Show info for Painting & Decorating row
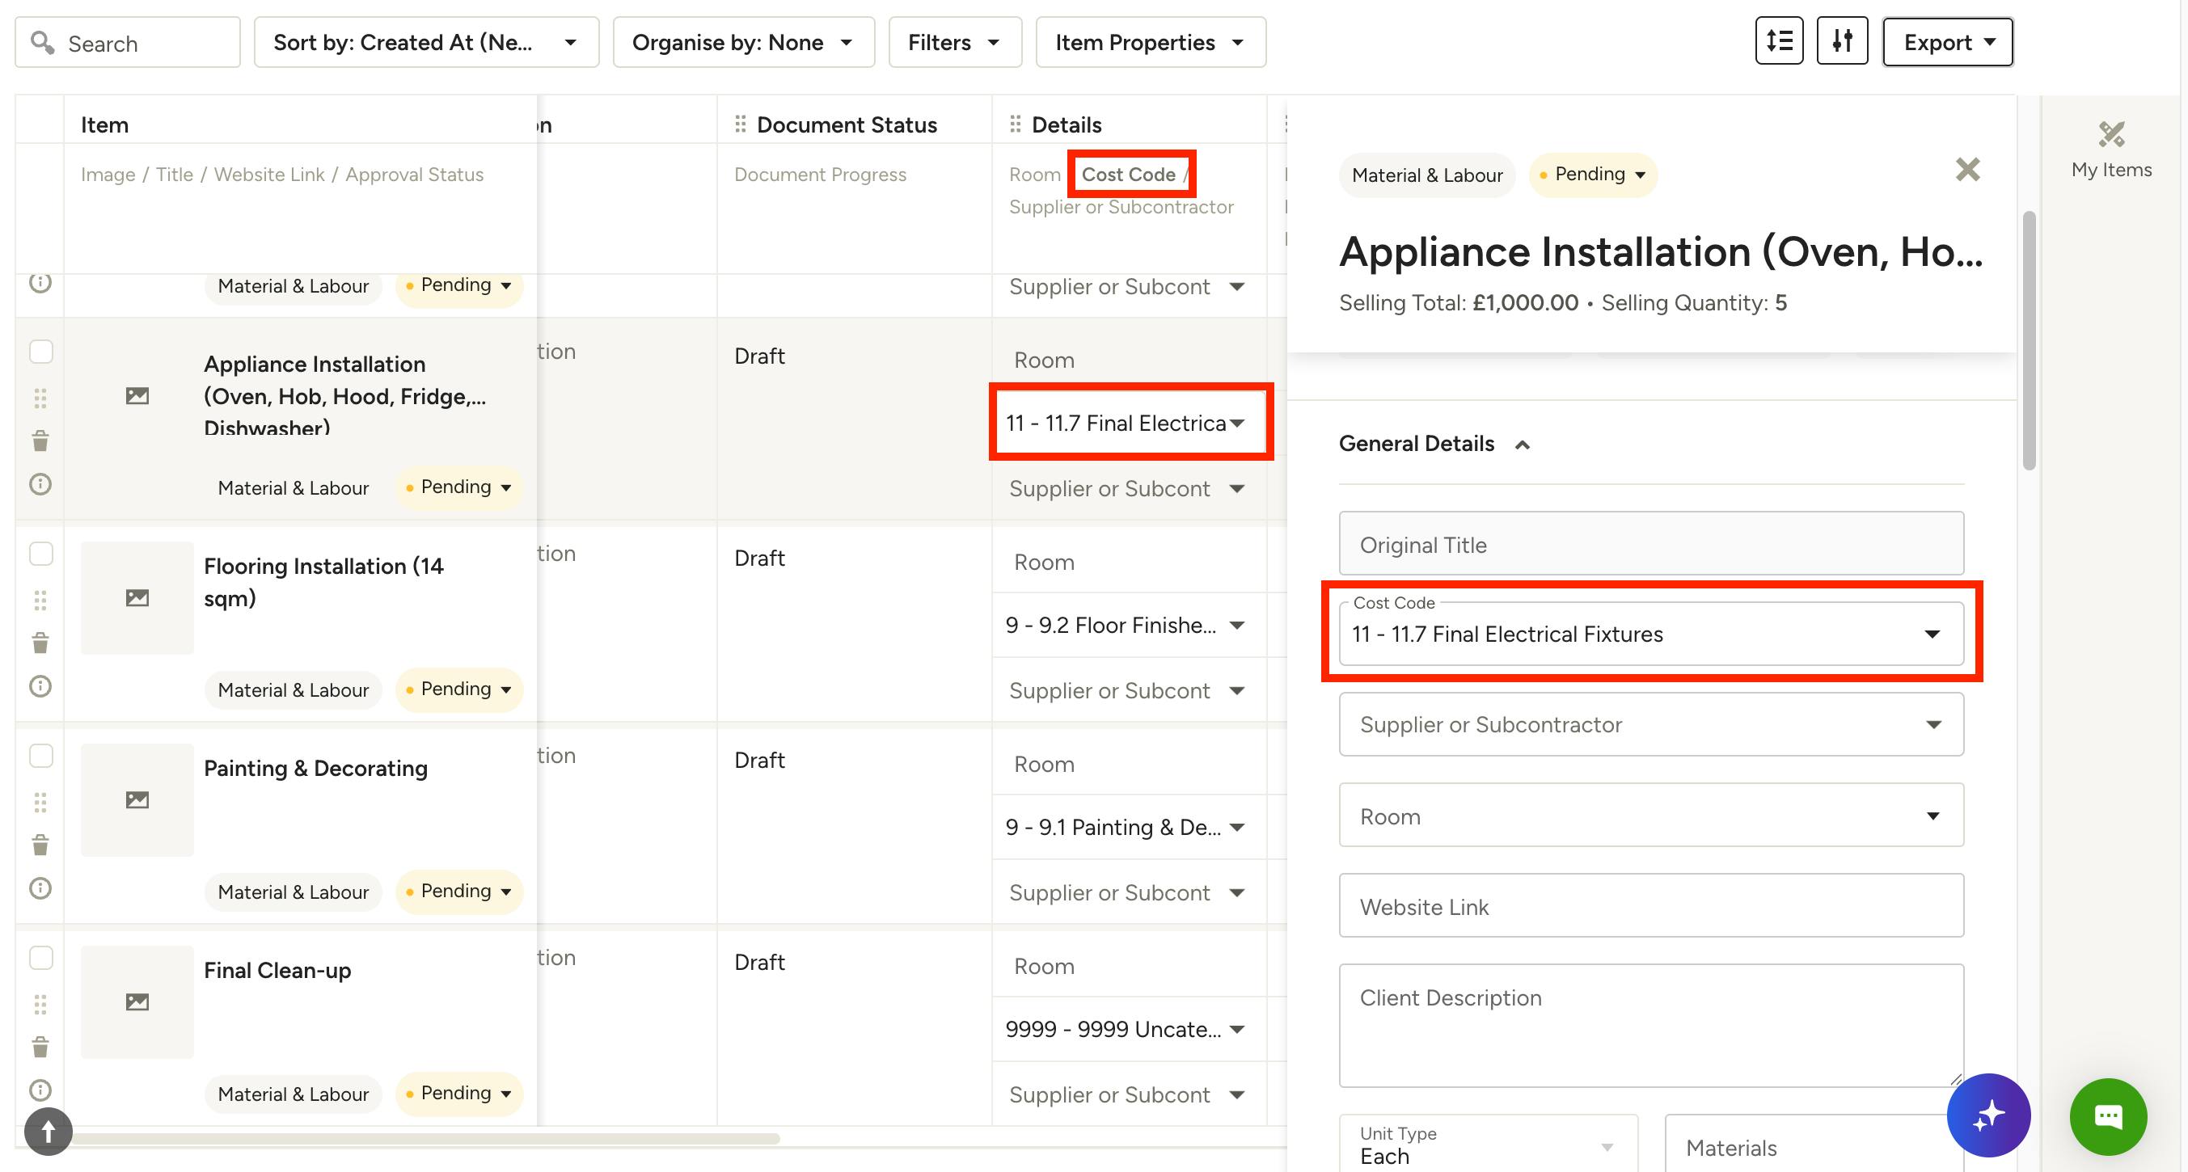The height and width of the screenshot is (1172, 2188). click(40, 888)
